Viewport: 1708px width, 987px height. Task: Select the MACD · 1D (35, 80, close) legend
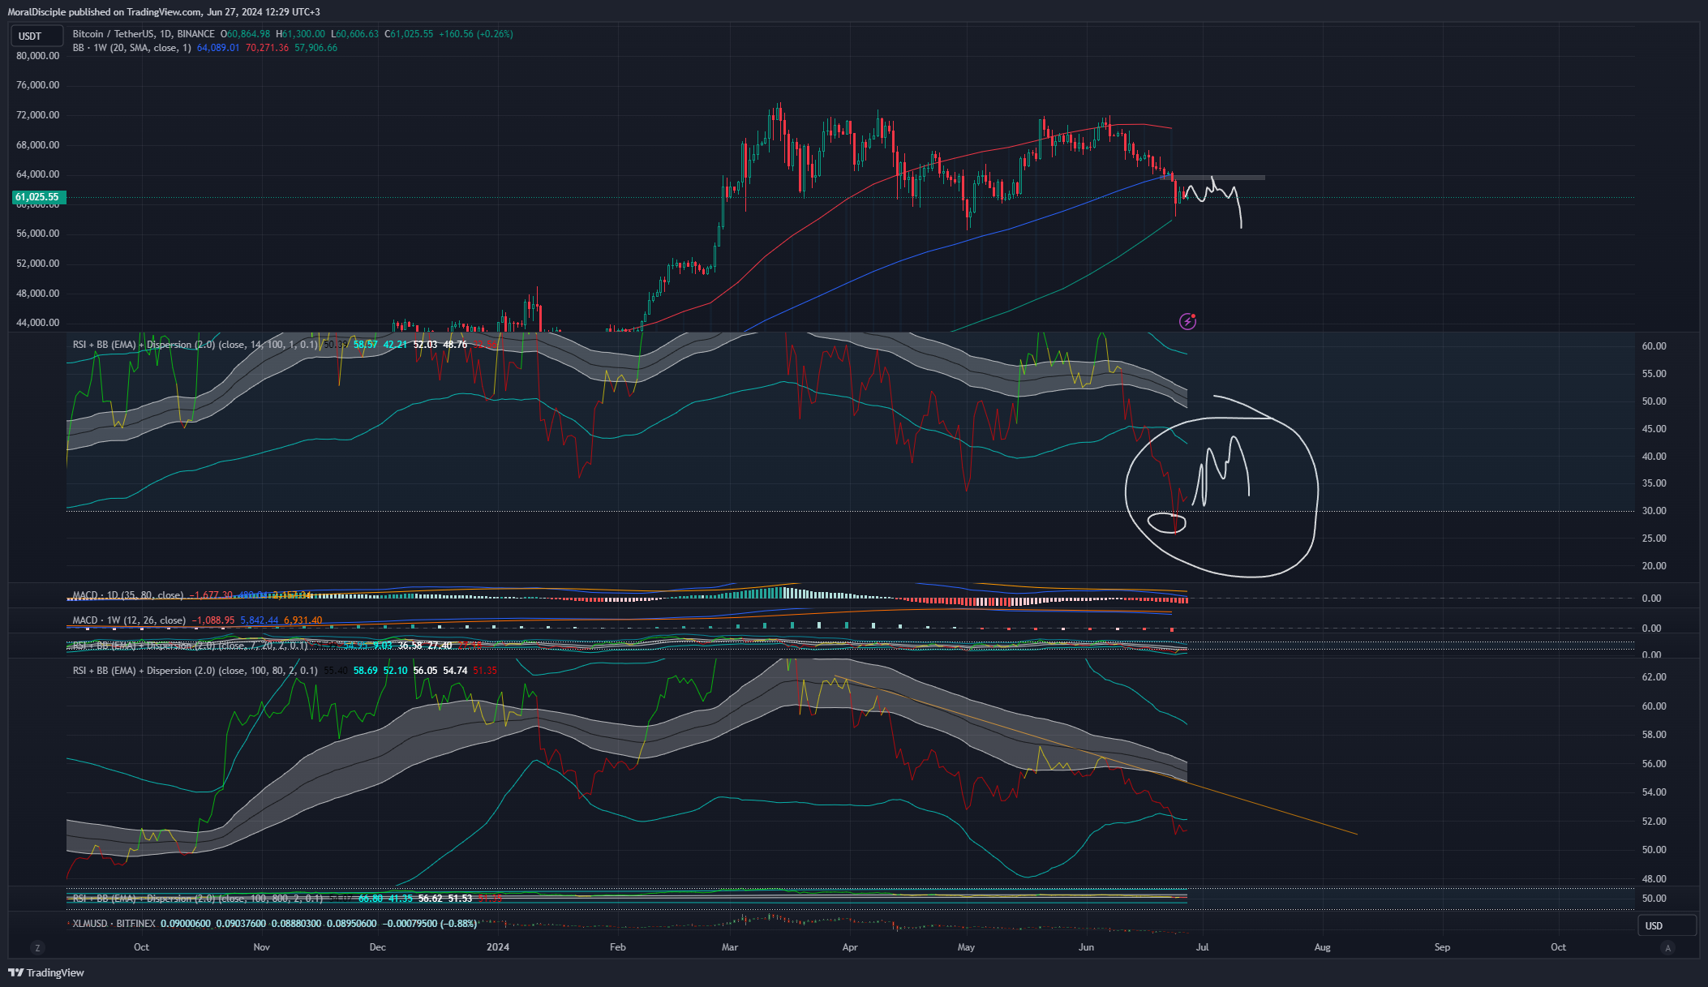click(x=128, y=595)
